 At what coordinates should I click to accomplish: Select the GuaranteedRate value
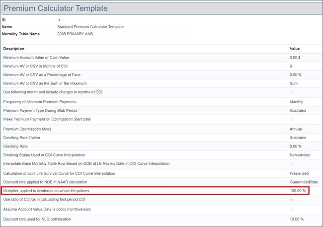tap(304, 182)
